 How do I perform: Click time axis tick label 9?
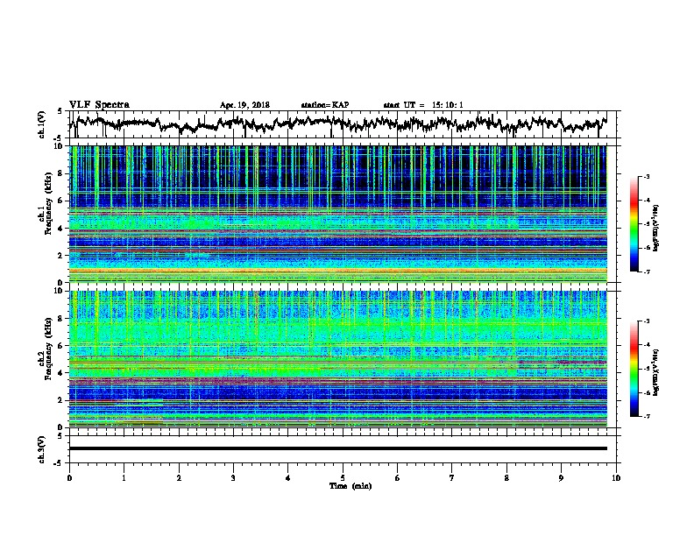coord(561,478)
